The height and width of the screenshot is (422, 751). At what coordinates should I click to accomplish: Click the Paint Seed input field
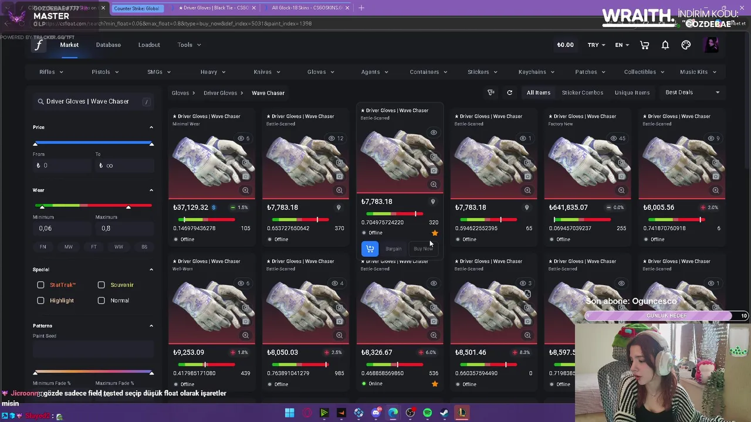point(93,350)
